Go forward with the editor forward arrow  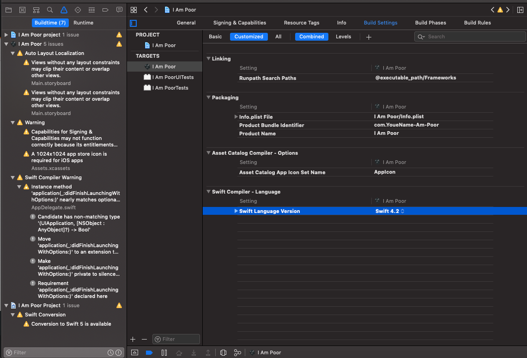click(x=156, y=10)
